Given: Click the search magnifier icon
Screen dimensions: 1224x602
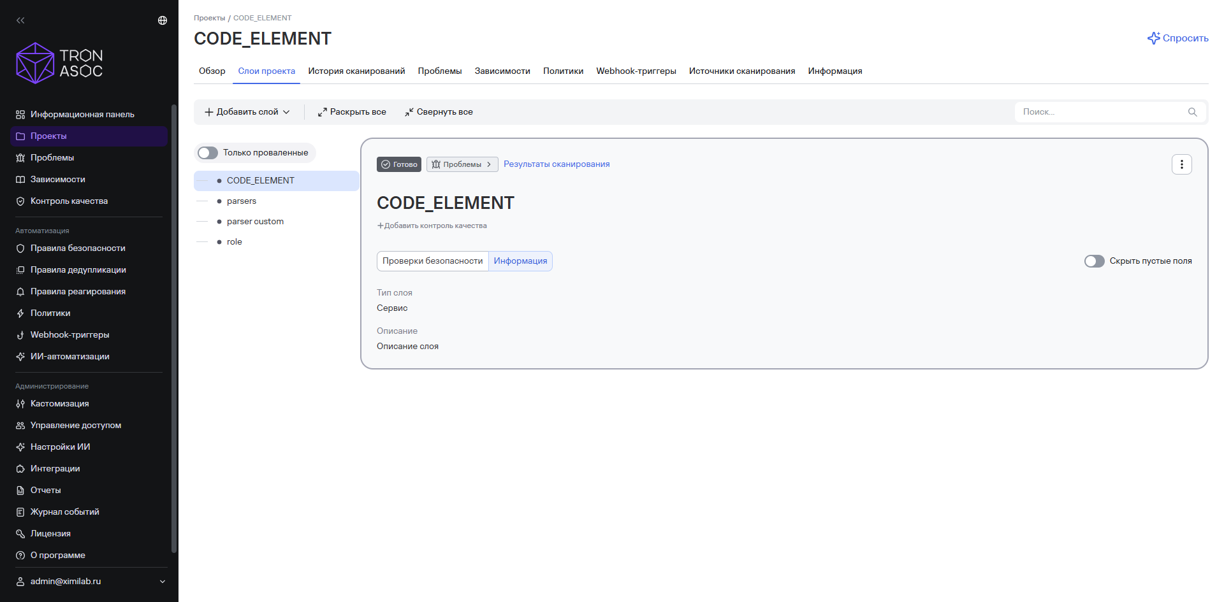Looking at the screenshot, I should [1192, 112].
